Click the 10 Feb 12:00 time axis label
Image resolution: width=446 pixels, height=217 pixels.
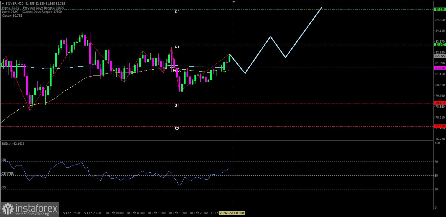click(x=156, y=213)
